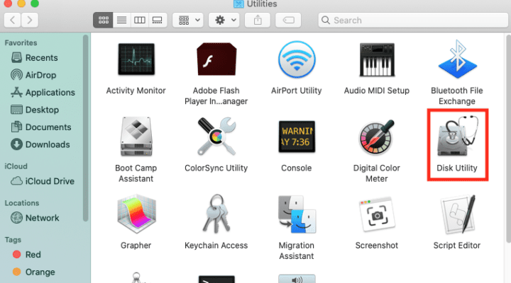
Task: Open Digital Color Meter icon
Action: coord(377,137)
